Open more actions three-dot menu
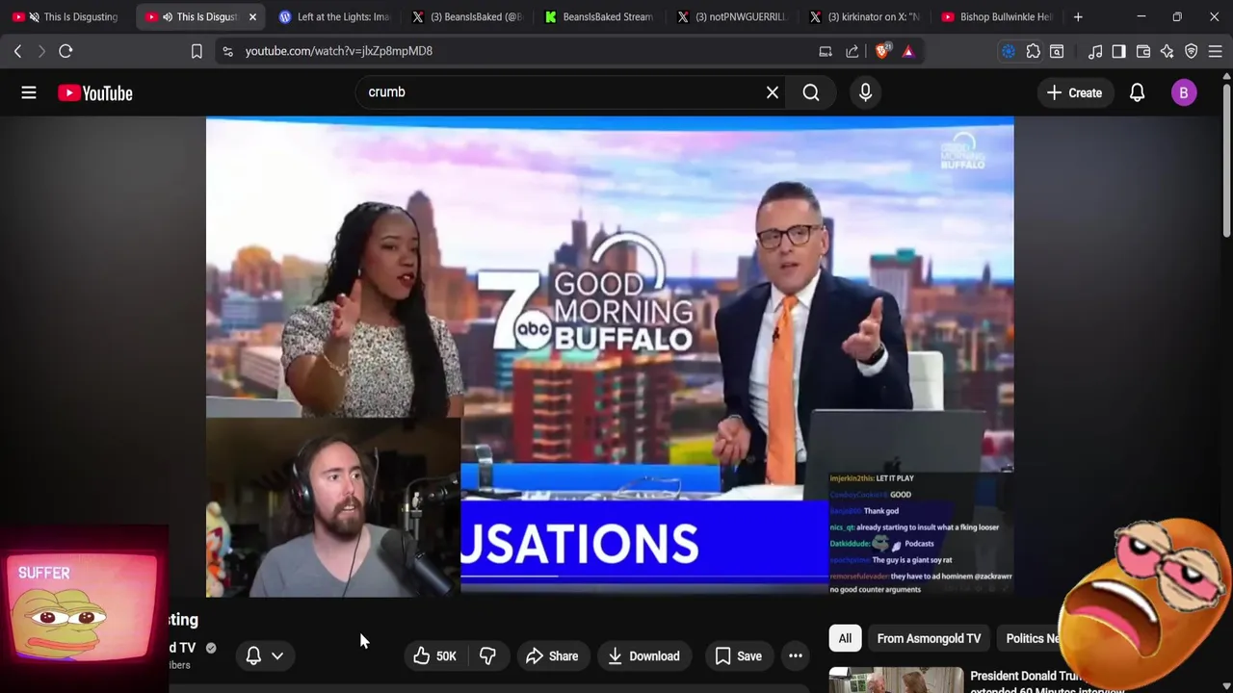This screenshot has width=1233, height=693. pyautogui.click(x=796, y=656)
